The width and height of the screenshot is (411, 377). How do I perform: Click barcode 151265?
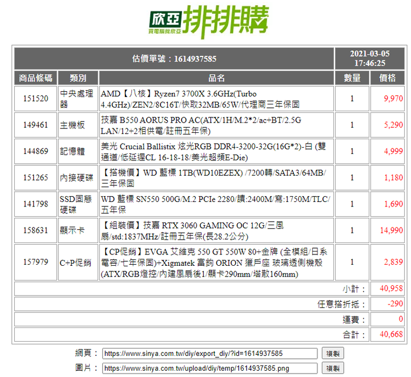[x=35, y=178]
